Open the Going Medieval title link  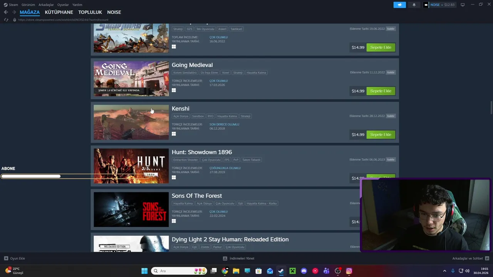tap(192, 65)
